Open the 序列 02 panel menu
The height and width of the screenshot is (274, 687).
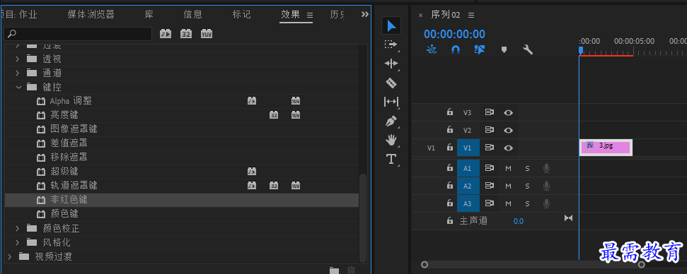(471, 15)
